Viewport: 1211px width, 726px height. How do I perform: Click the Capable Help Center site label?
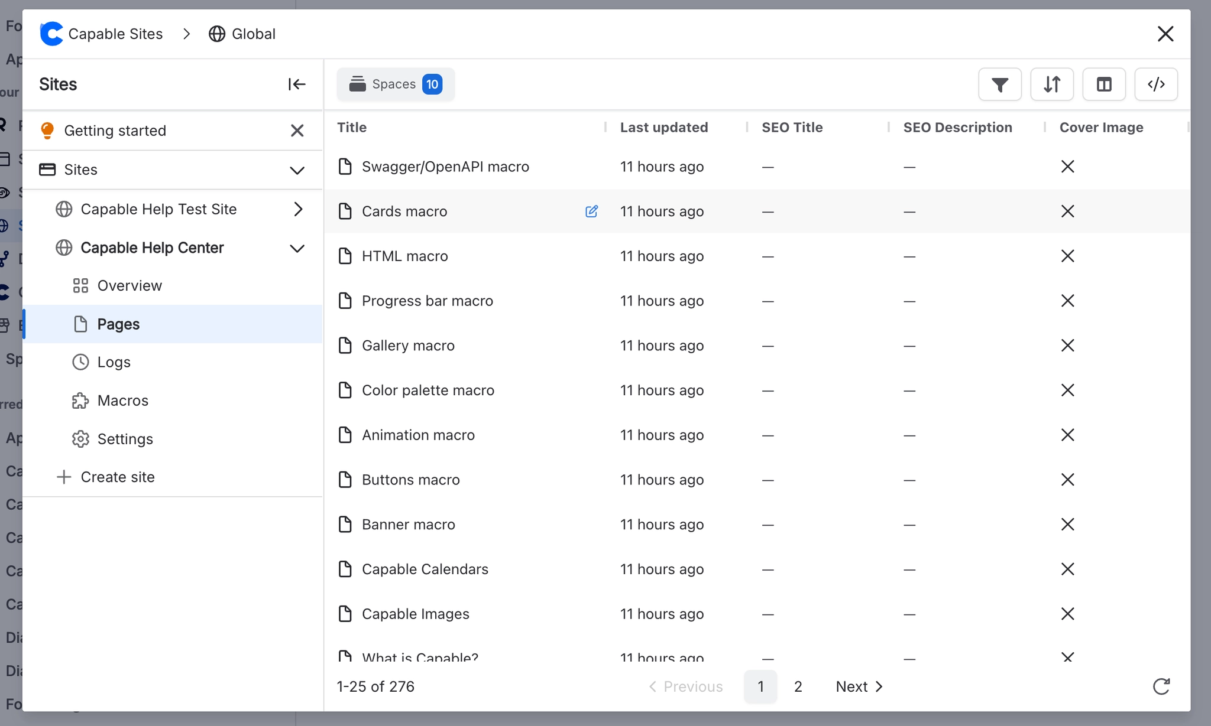click(x=152, y=248)
